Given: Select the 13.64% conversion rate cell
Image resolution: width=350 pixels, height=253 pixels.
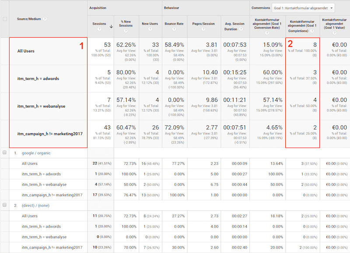Looking at the screenshot, I should (x=277, y=163).
